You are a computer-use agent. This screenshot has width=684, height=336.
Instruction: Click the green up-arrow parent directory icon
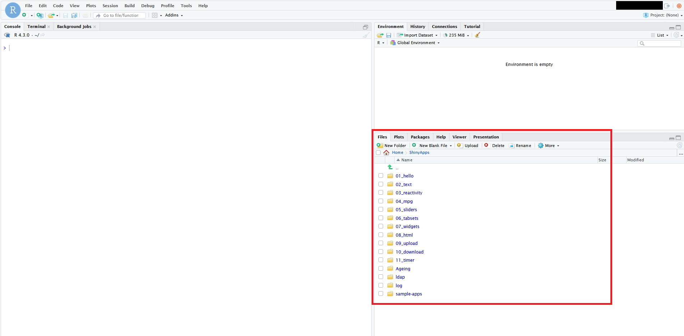[x=390, y=167]
